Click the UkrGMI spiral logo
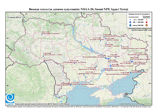The height and width of the screenshot is (111, 157). click(10, 98)
